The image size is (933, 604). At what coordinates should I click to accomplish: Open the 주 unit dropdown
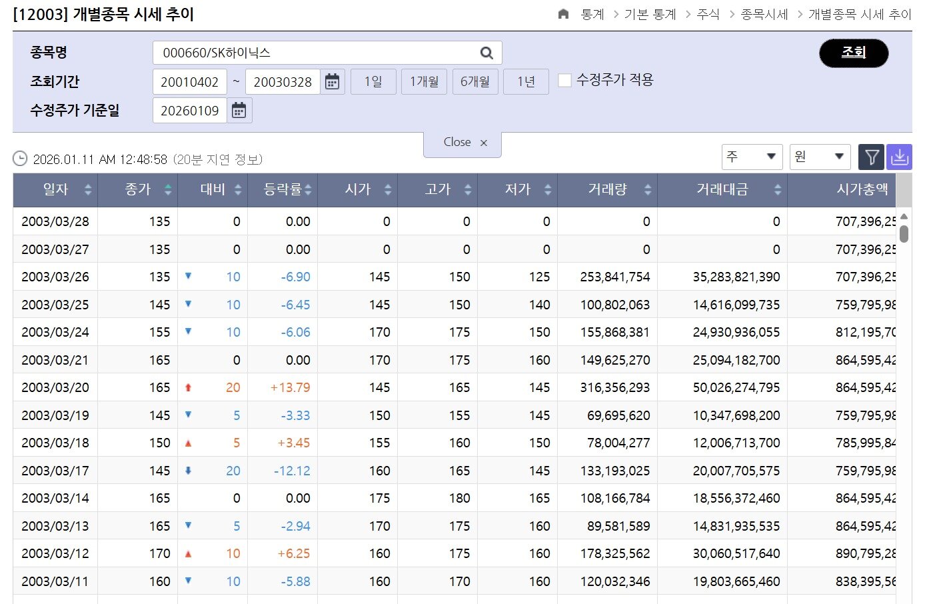click(752, 157)
